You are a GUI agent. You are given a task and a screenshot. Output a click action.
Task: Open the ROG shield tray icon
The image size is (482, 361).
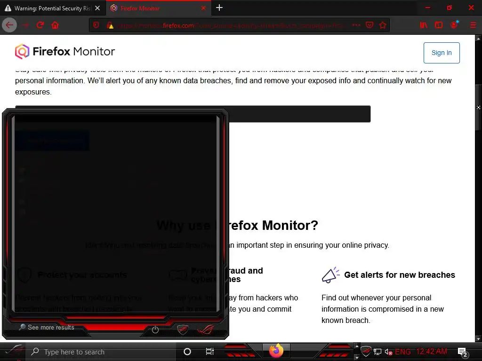click(x=366, y=351)
